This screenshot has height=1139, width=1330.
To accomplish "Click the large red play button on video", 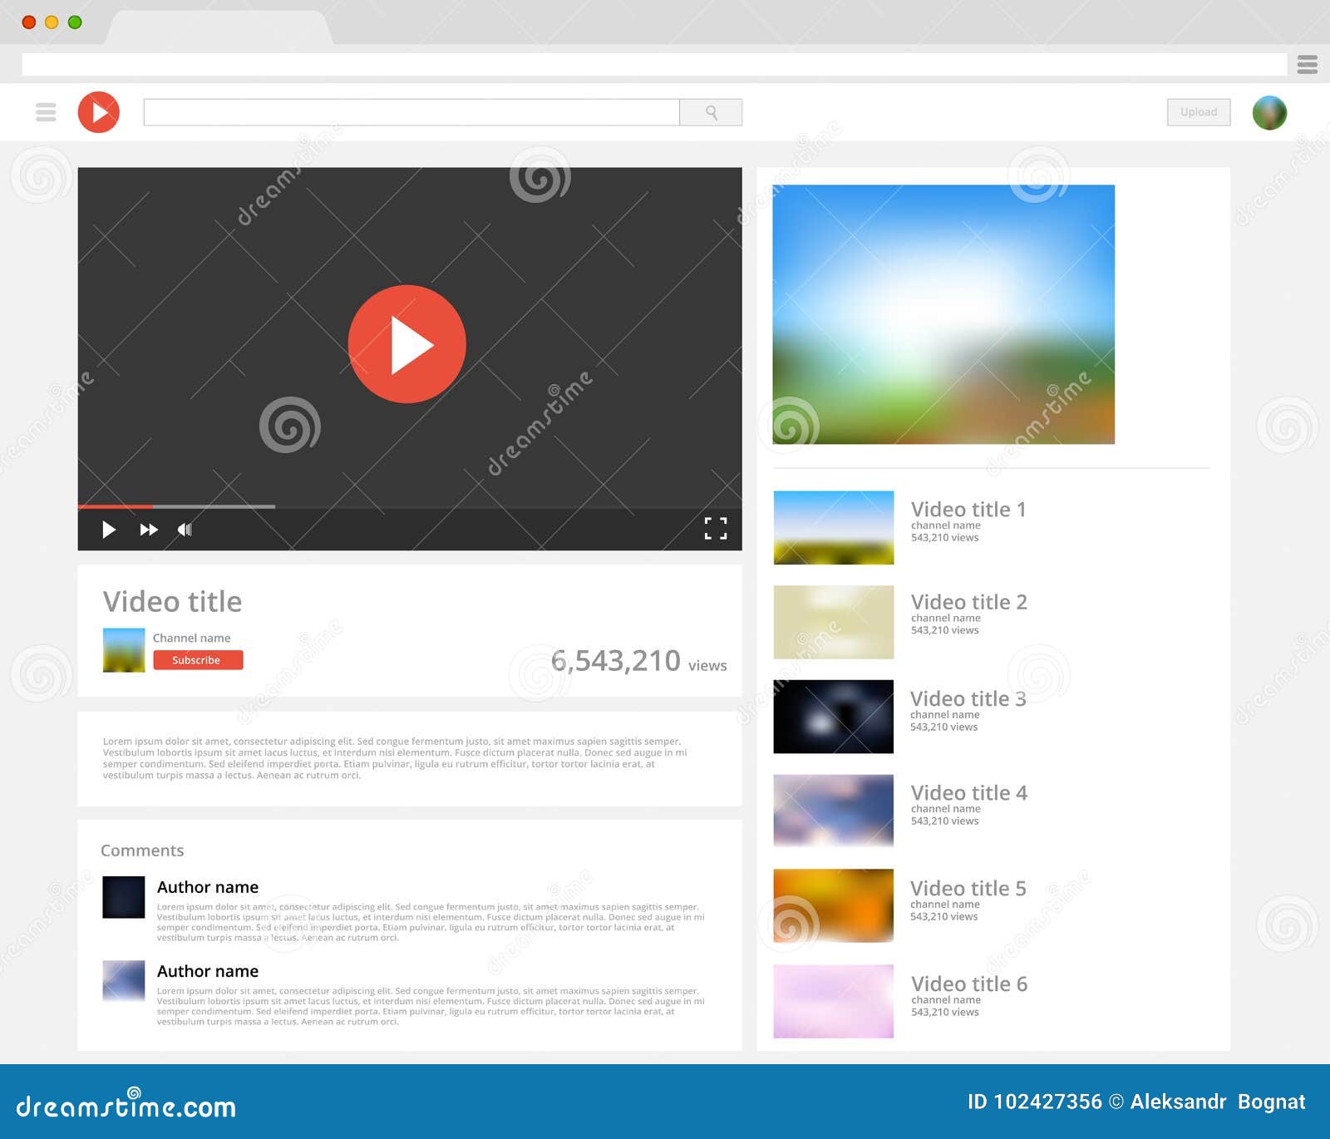I will click(406, 344).
